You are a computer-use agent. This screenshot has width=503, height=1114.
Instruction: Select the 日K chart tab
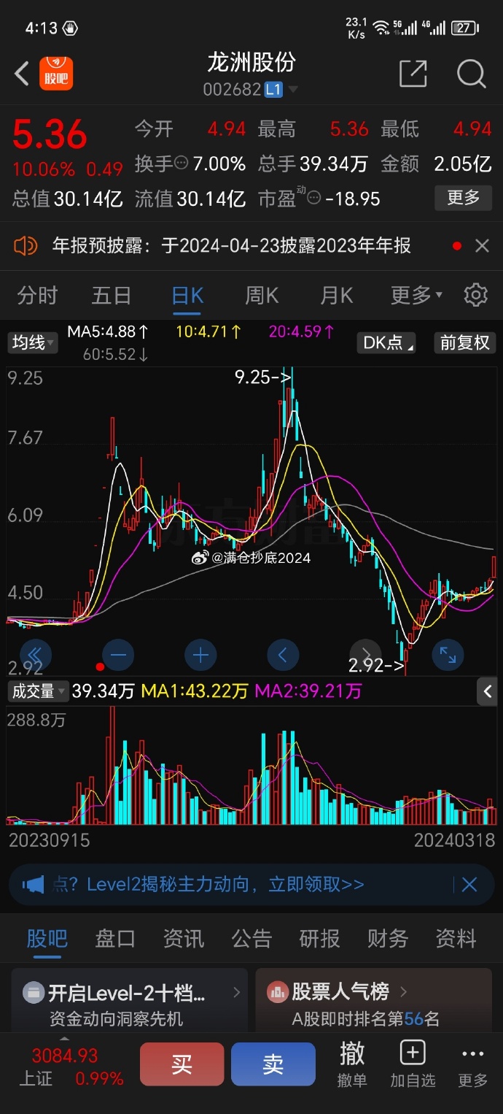coord(187,295)
